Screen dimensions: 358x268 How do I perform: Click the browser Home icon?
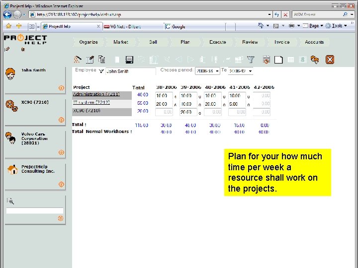click(261, 25)
